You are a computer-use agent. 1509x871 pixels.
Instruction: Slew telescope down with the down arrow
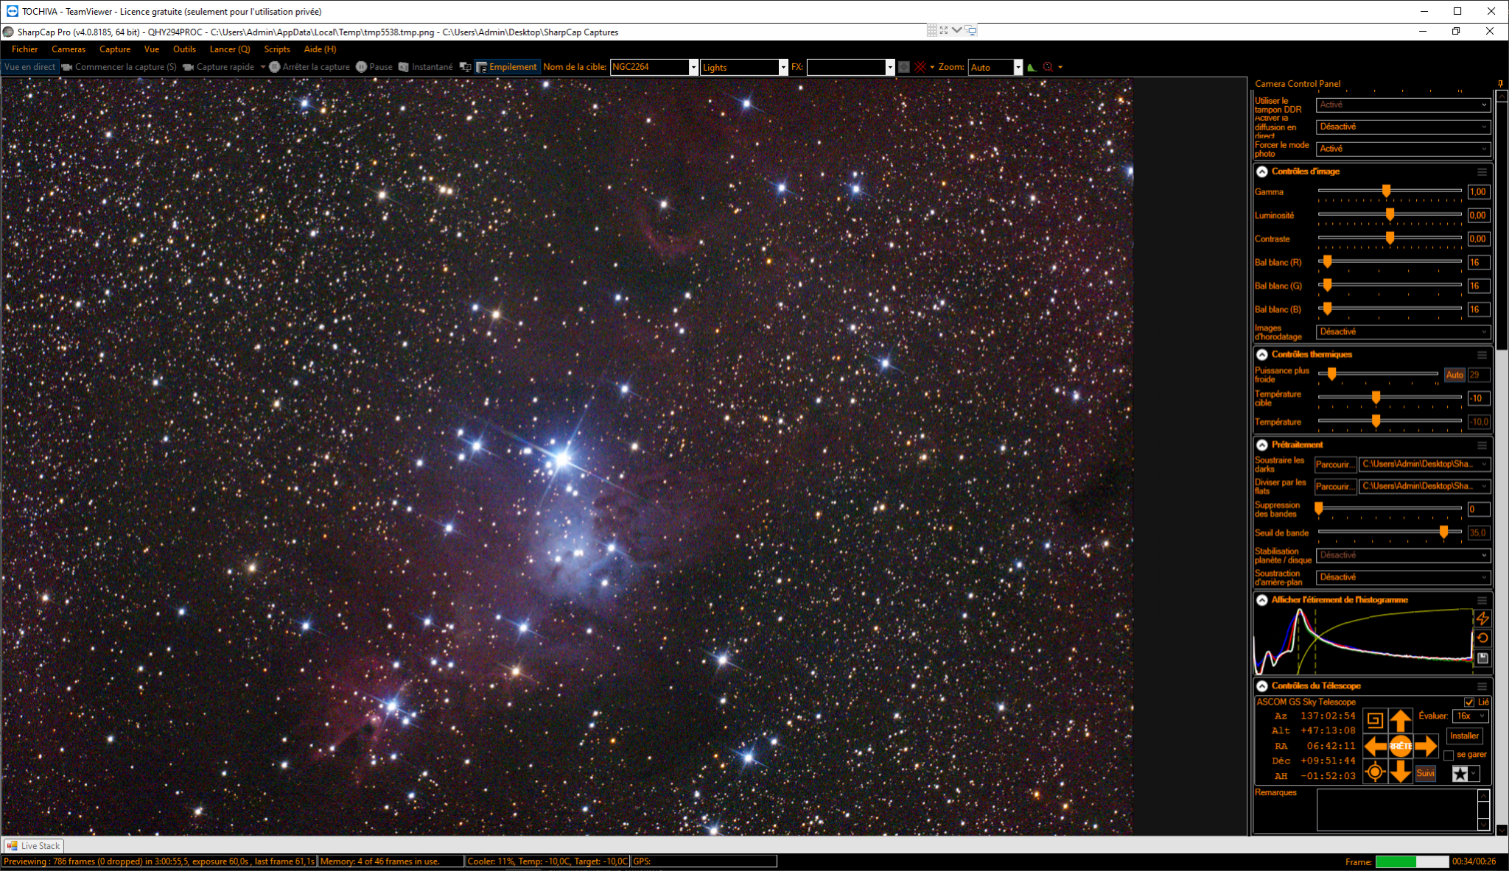[1401, 772]
